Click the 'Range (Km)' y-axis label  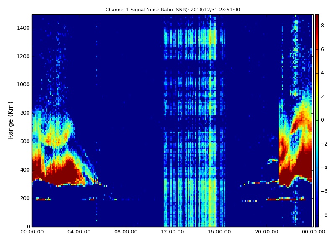tap(10, 120)
